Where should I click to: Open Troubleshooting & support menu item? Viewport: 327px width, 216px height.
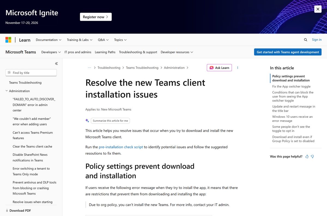tap(138, 52)
